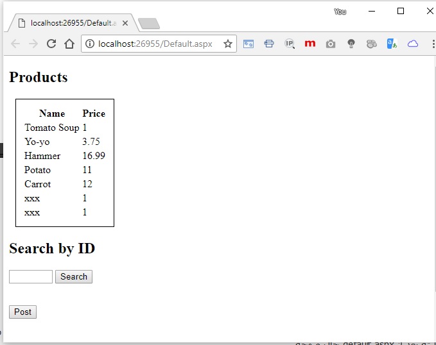This screenshot has height=345, width=436.
Task: Click the cloud extension icon
Action: coord(412,44)
